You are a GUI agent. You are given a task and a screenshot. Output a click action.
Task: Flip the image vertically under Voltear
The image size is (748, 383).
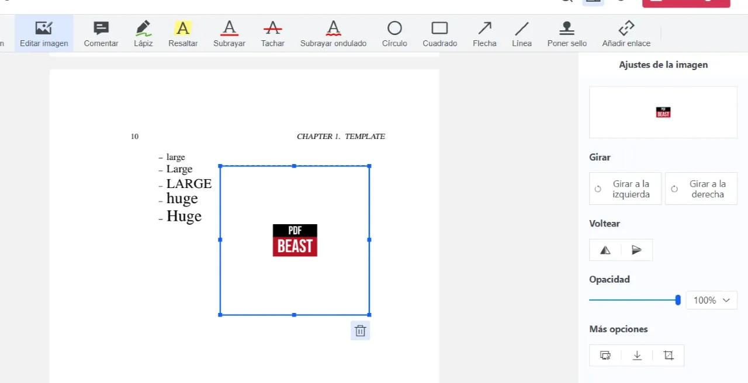click(x=636, y=250)
